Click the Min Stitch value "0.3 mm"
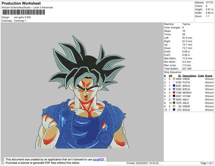The height and width of the screenshot is (166, 215). tap(186, 62)
